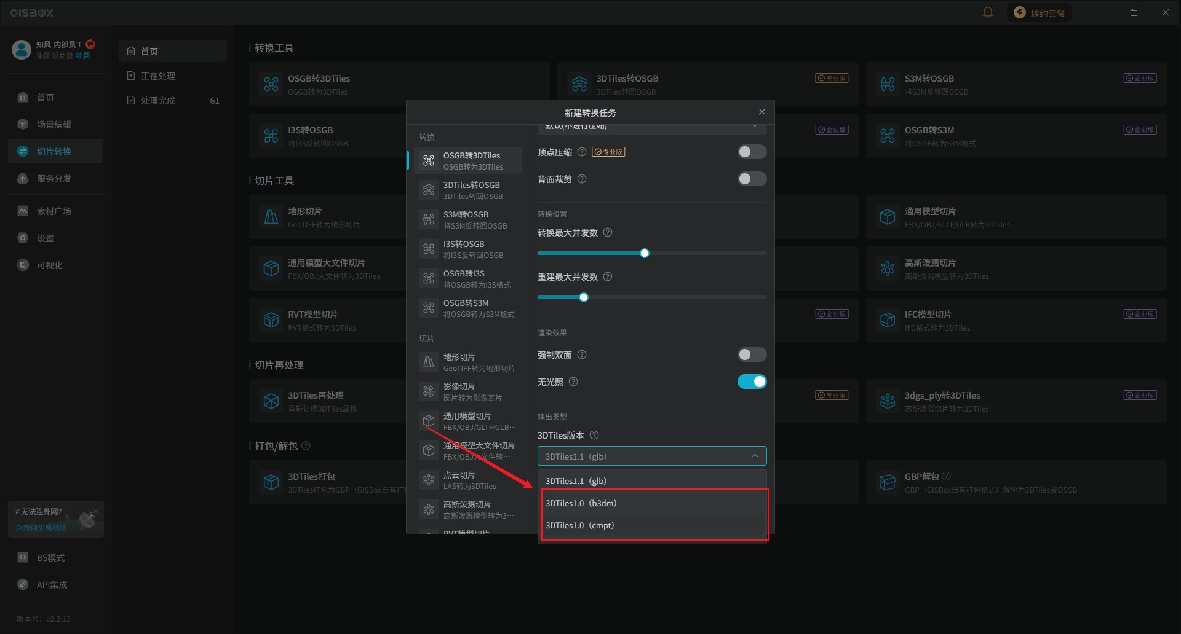Click the 转换最大并发数 slider handle
Image resolution: width=1181 pixels, height=634 pixels.
pos(645,253)
